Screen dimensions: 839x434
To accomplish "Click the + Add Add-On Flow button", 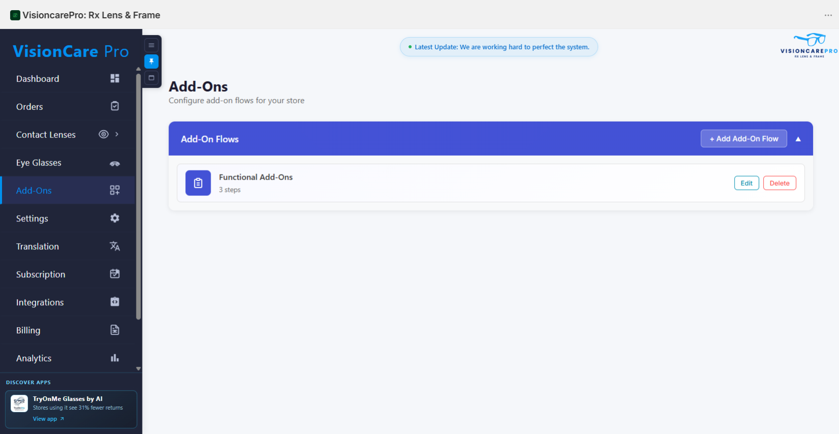I will coord(744,139).
